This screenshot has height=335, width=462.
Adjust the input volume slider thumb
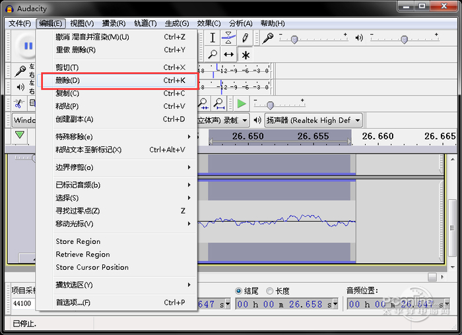(294, 39)
